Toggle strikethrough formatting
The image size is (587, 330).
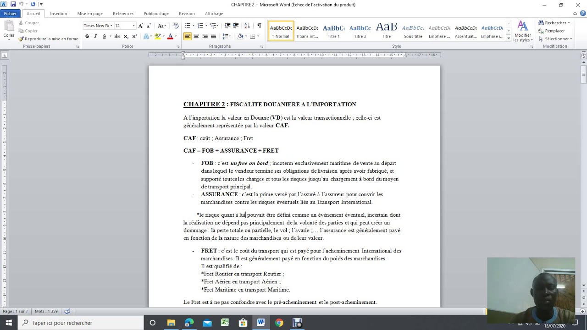tap(117, 36)
